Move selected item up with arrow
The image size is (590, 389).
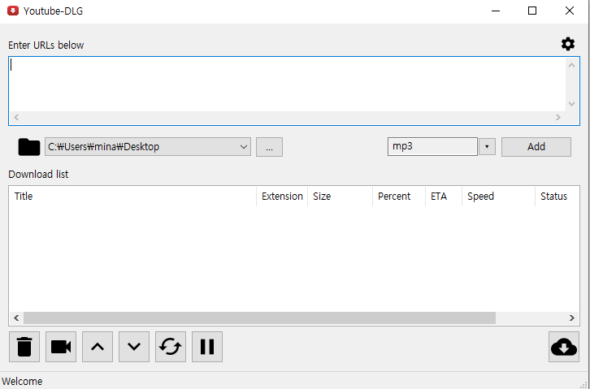tap(98, 347)
